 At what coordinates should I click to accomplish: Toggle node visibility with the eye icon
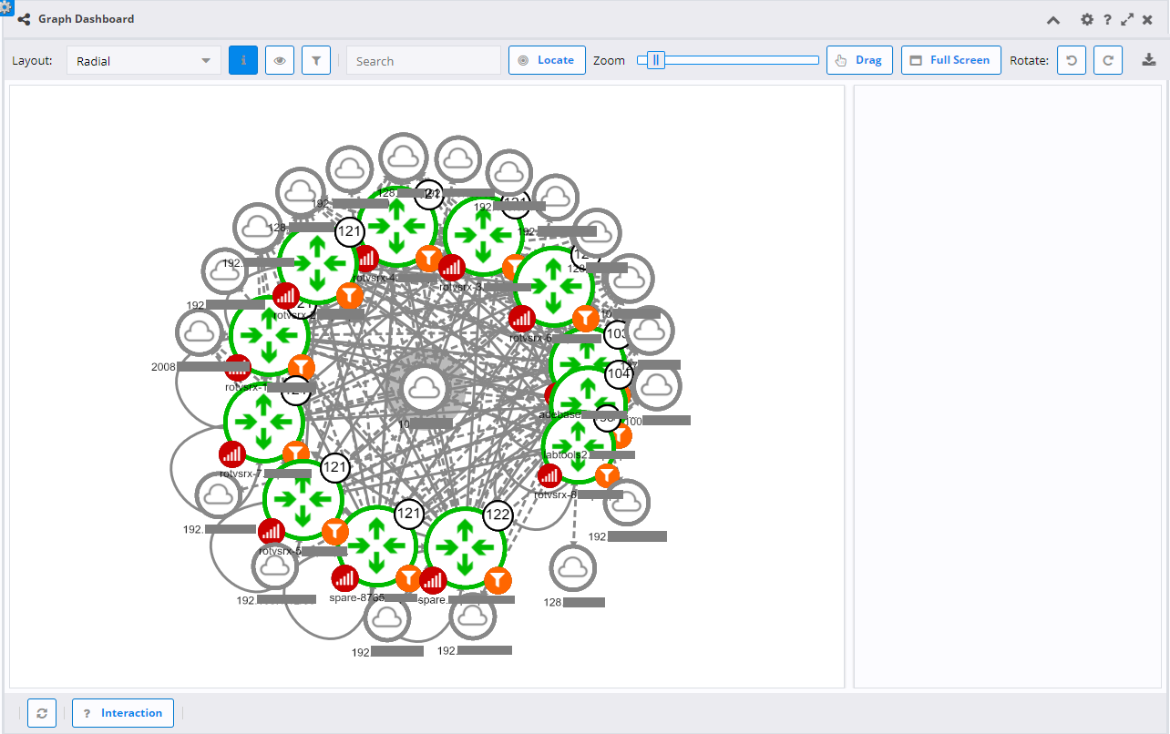[280, 60]
